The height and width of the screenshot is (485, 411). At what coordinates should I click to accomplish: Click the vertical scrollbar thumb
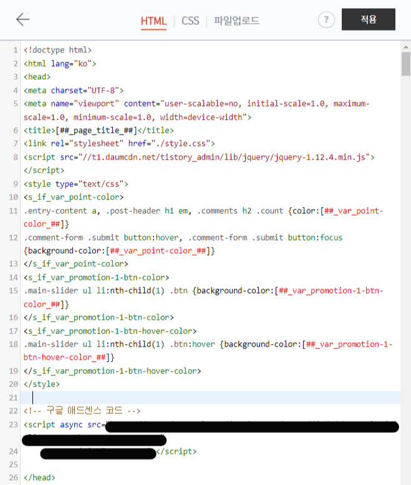(x=406, y=64)
